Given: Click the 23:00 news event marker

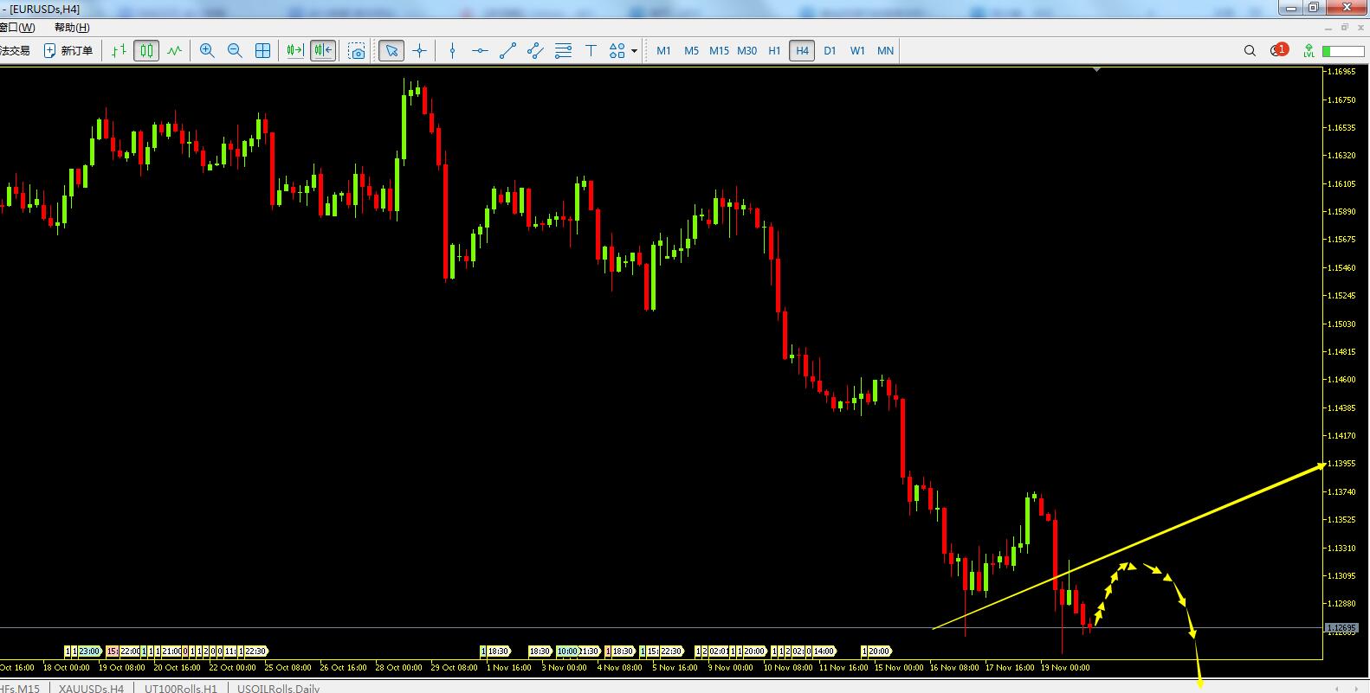Looking at the screenshot, I should point(89,651).
